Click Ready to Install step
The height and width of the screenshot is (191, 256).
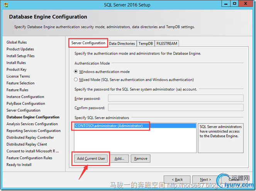(x=19, y=165)
